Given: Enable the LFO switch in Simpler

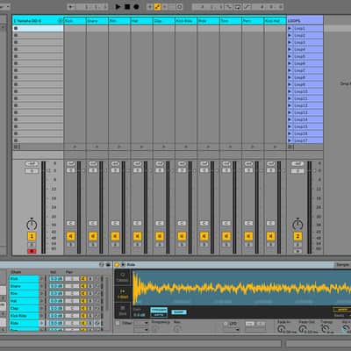Looking at the screenshot, I should tap(226, 324).
